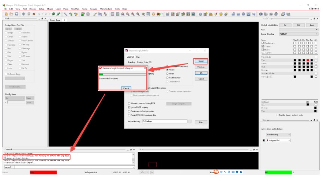The width and height of the screenshot is (323, 178).
Task: Open the Views dropdown in Visibility panel
Action: pos(299,30)
